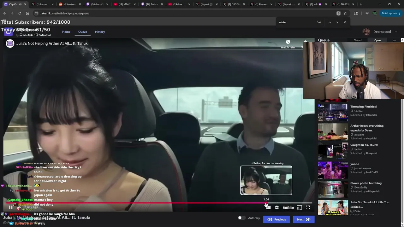Select the Queue tab
The image size is (404, 227).
pyautogui.click(x=83, y=32)
